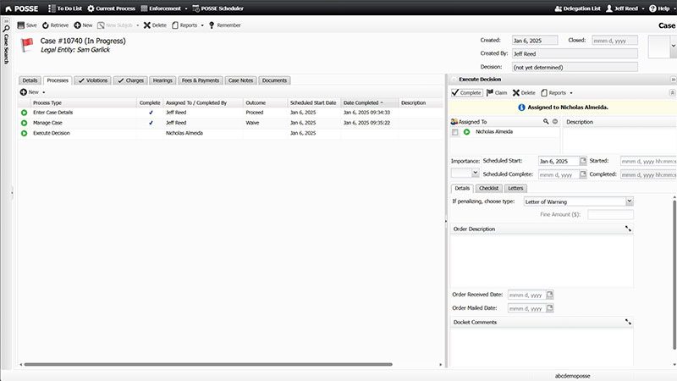Click the search icon in the Assigned To header

546,122
